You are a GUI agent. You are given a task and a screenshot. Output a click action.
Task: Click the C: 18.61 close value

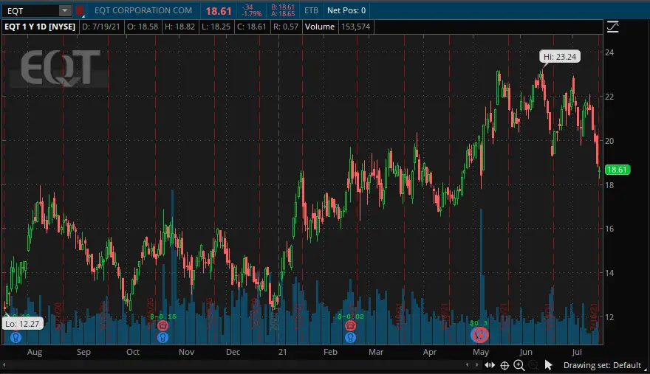[251, 27]
